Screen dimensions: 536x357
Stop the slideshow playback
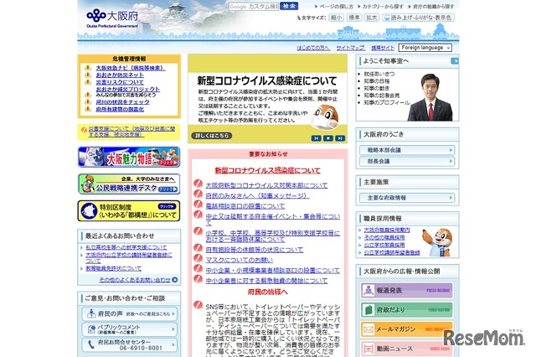[328, 138]
